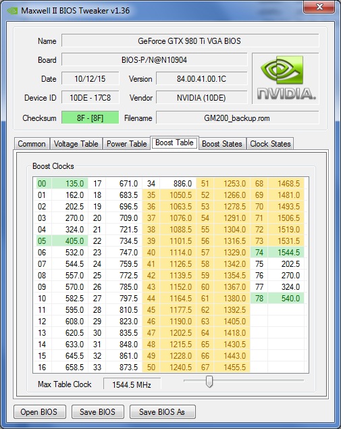
Task: Click the Max Table Clock 1544.5 MHz field
Action: pyautogui.click(x=132, y=384)
